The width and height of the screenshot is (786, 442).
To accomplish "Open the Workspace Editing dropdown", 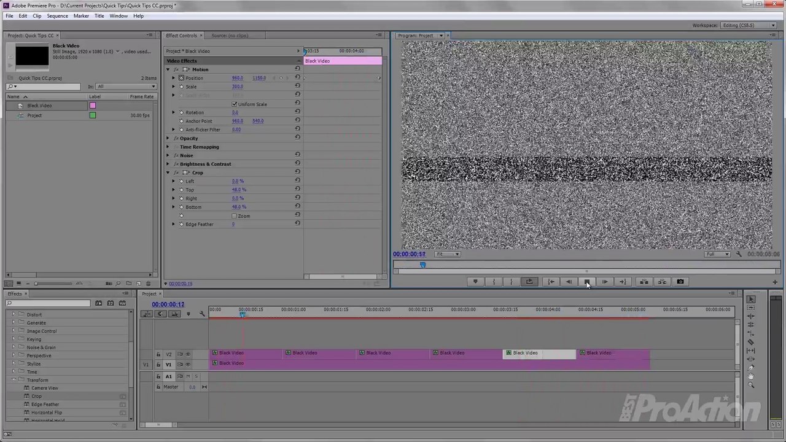I will [x=749, y=25].
